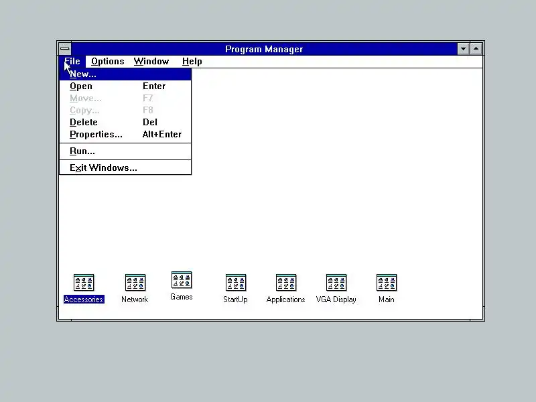Screen dimensions: 536x402
Task: Click the Program Manager title bar
Action: pos(264,49)
